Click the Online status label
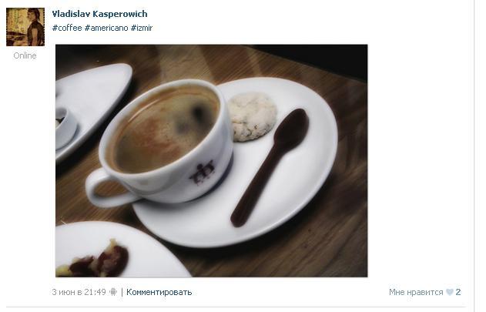This screenshot has width=486, height=312. click(x=25, y=55)
